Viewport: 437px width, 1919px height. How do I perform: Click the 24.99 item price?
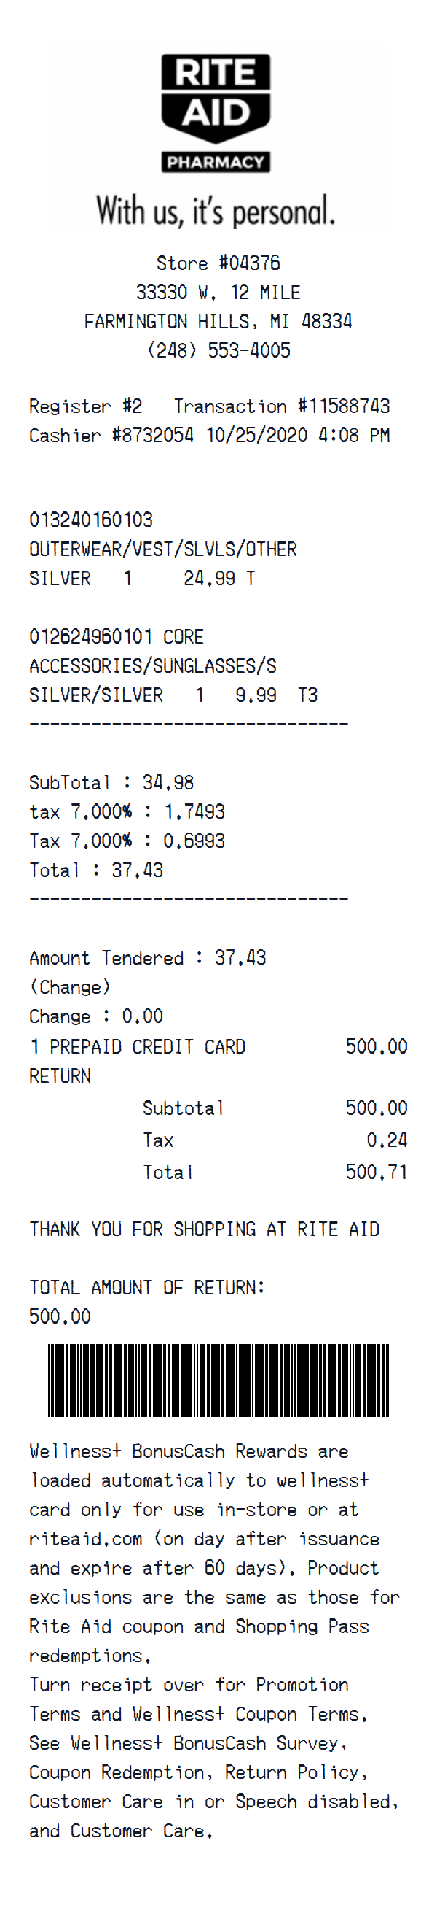(x=209, y=578)
